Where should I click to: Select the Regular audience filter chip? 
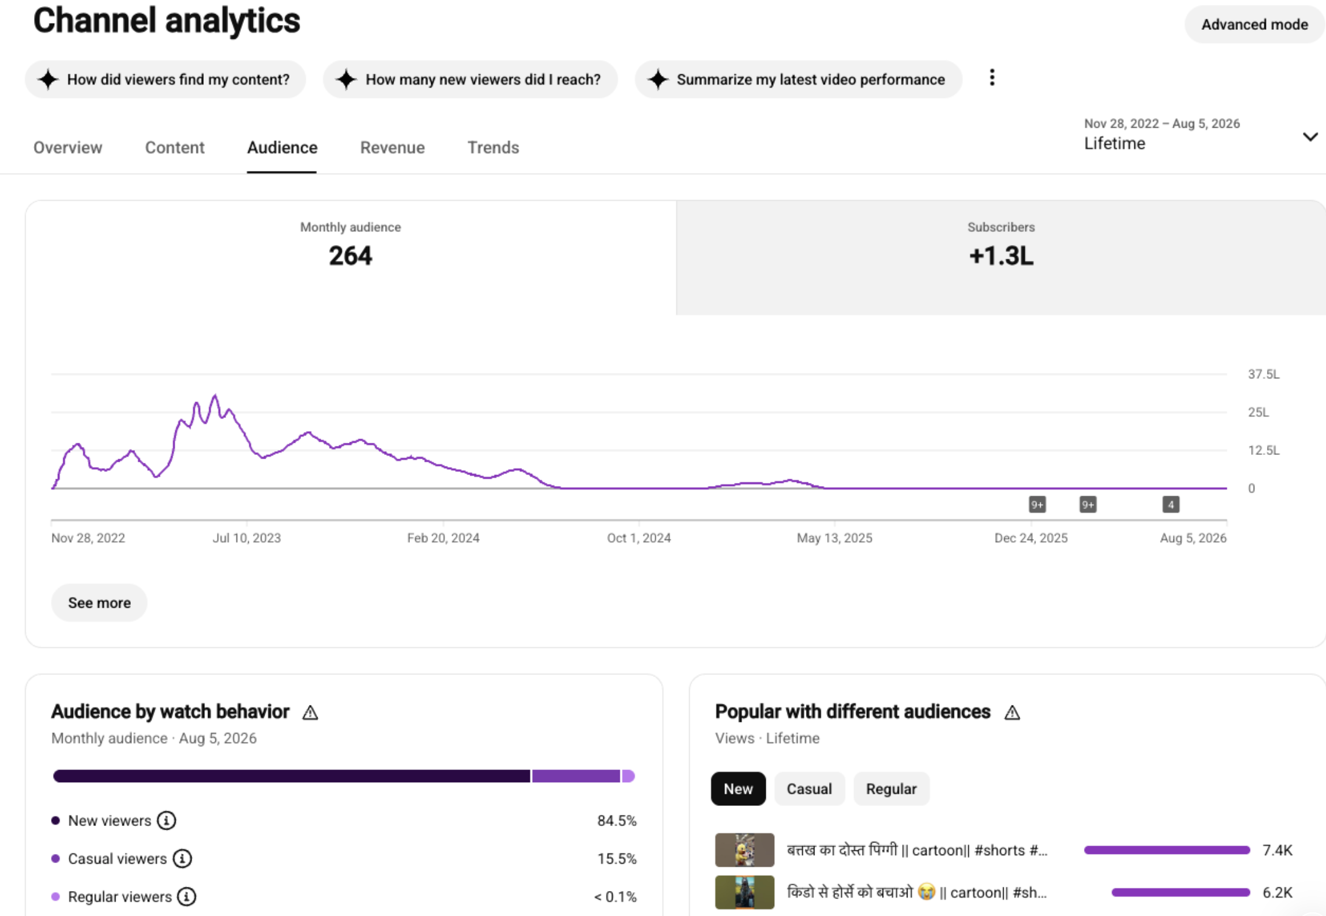click(x=891, y=789)
